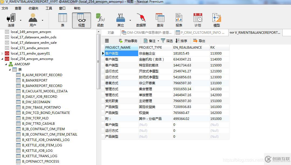The image size is (291, 165).
Task: Click the Filter (筛选) toolbar button
Action: point(167,41)
